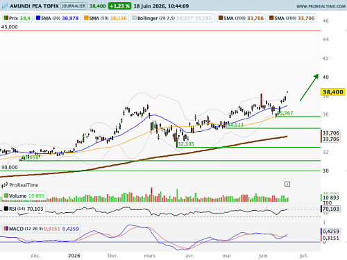Click the yellow 38,400 price axis label
This screenshot has height=260, width=347.
pyautogui.click(x=333, y=92)
